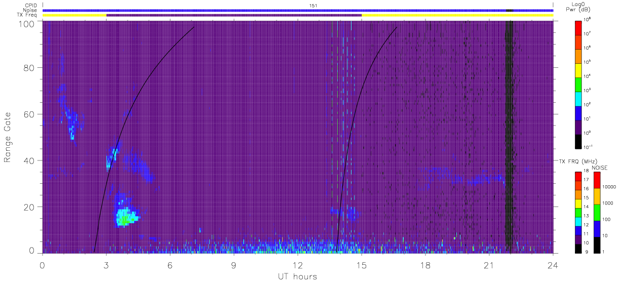Screen dimensions: 622x287
Task: Click blue segment of NOISE colorbar
Action: 598,229
